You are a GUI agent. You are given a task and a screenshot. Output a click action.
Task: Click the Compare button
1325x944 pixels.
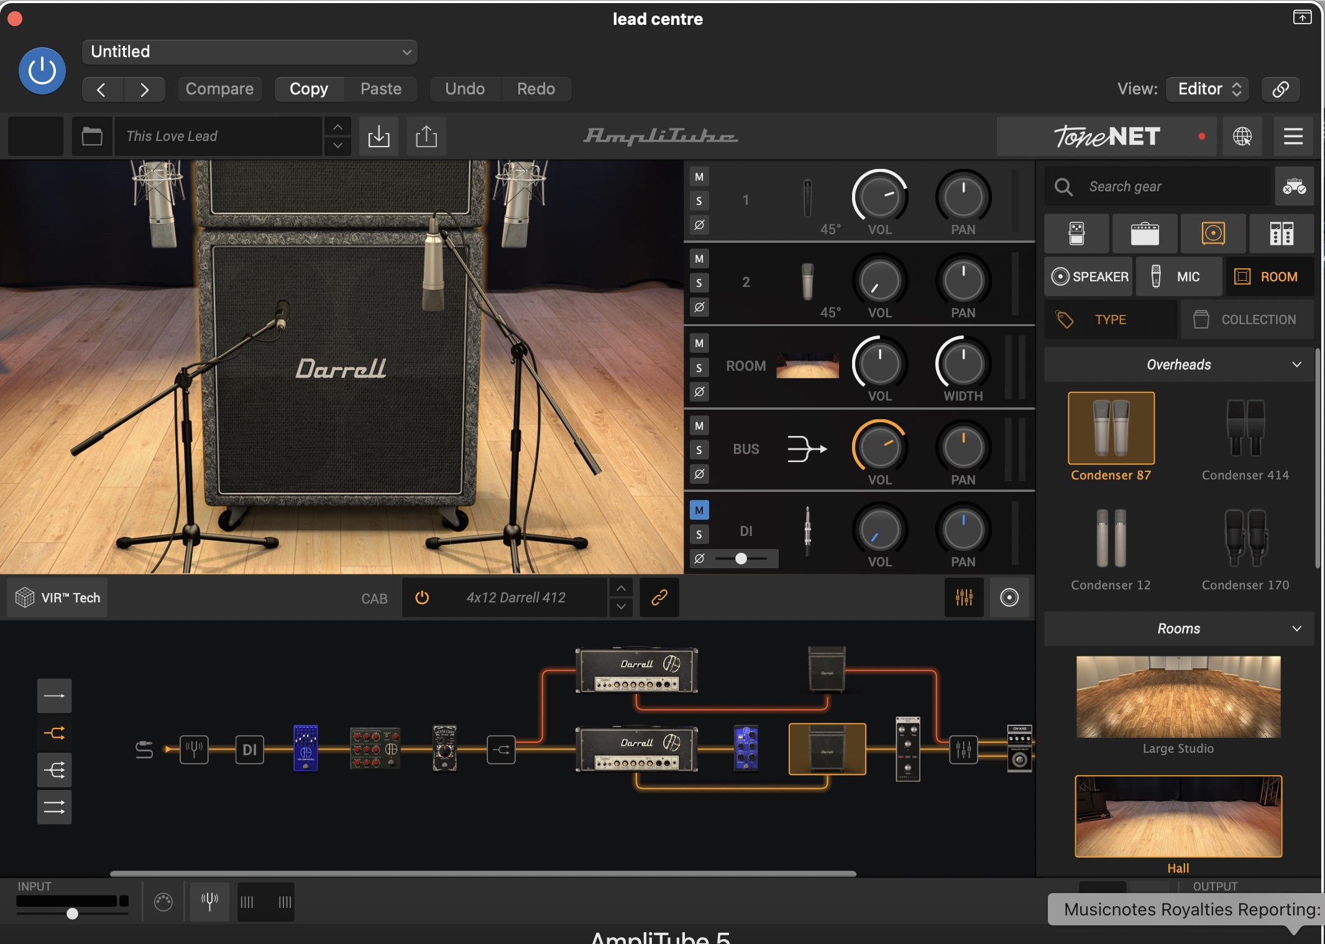point(219,89)
